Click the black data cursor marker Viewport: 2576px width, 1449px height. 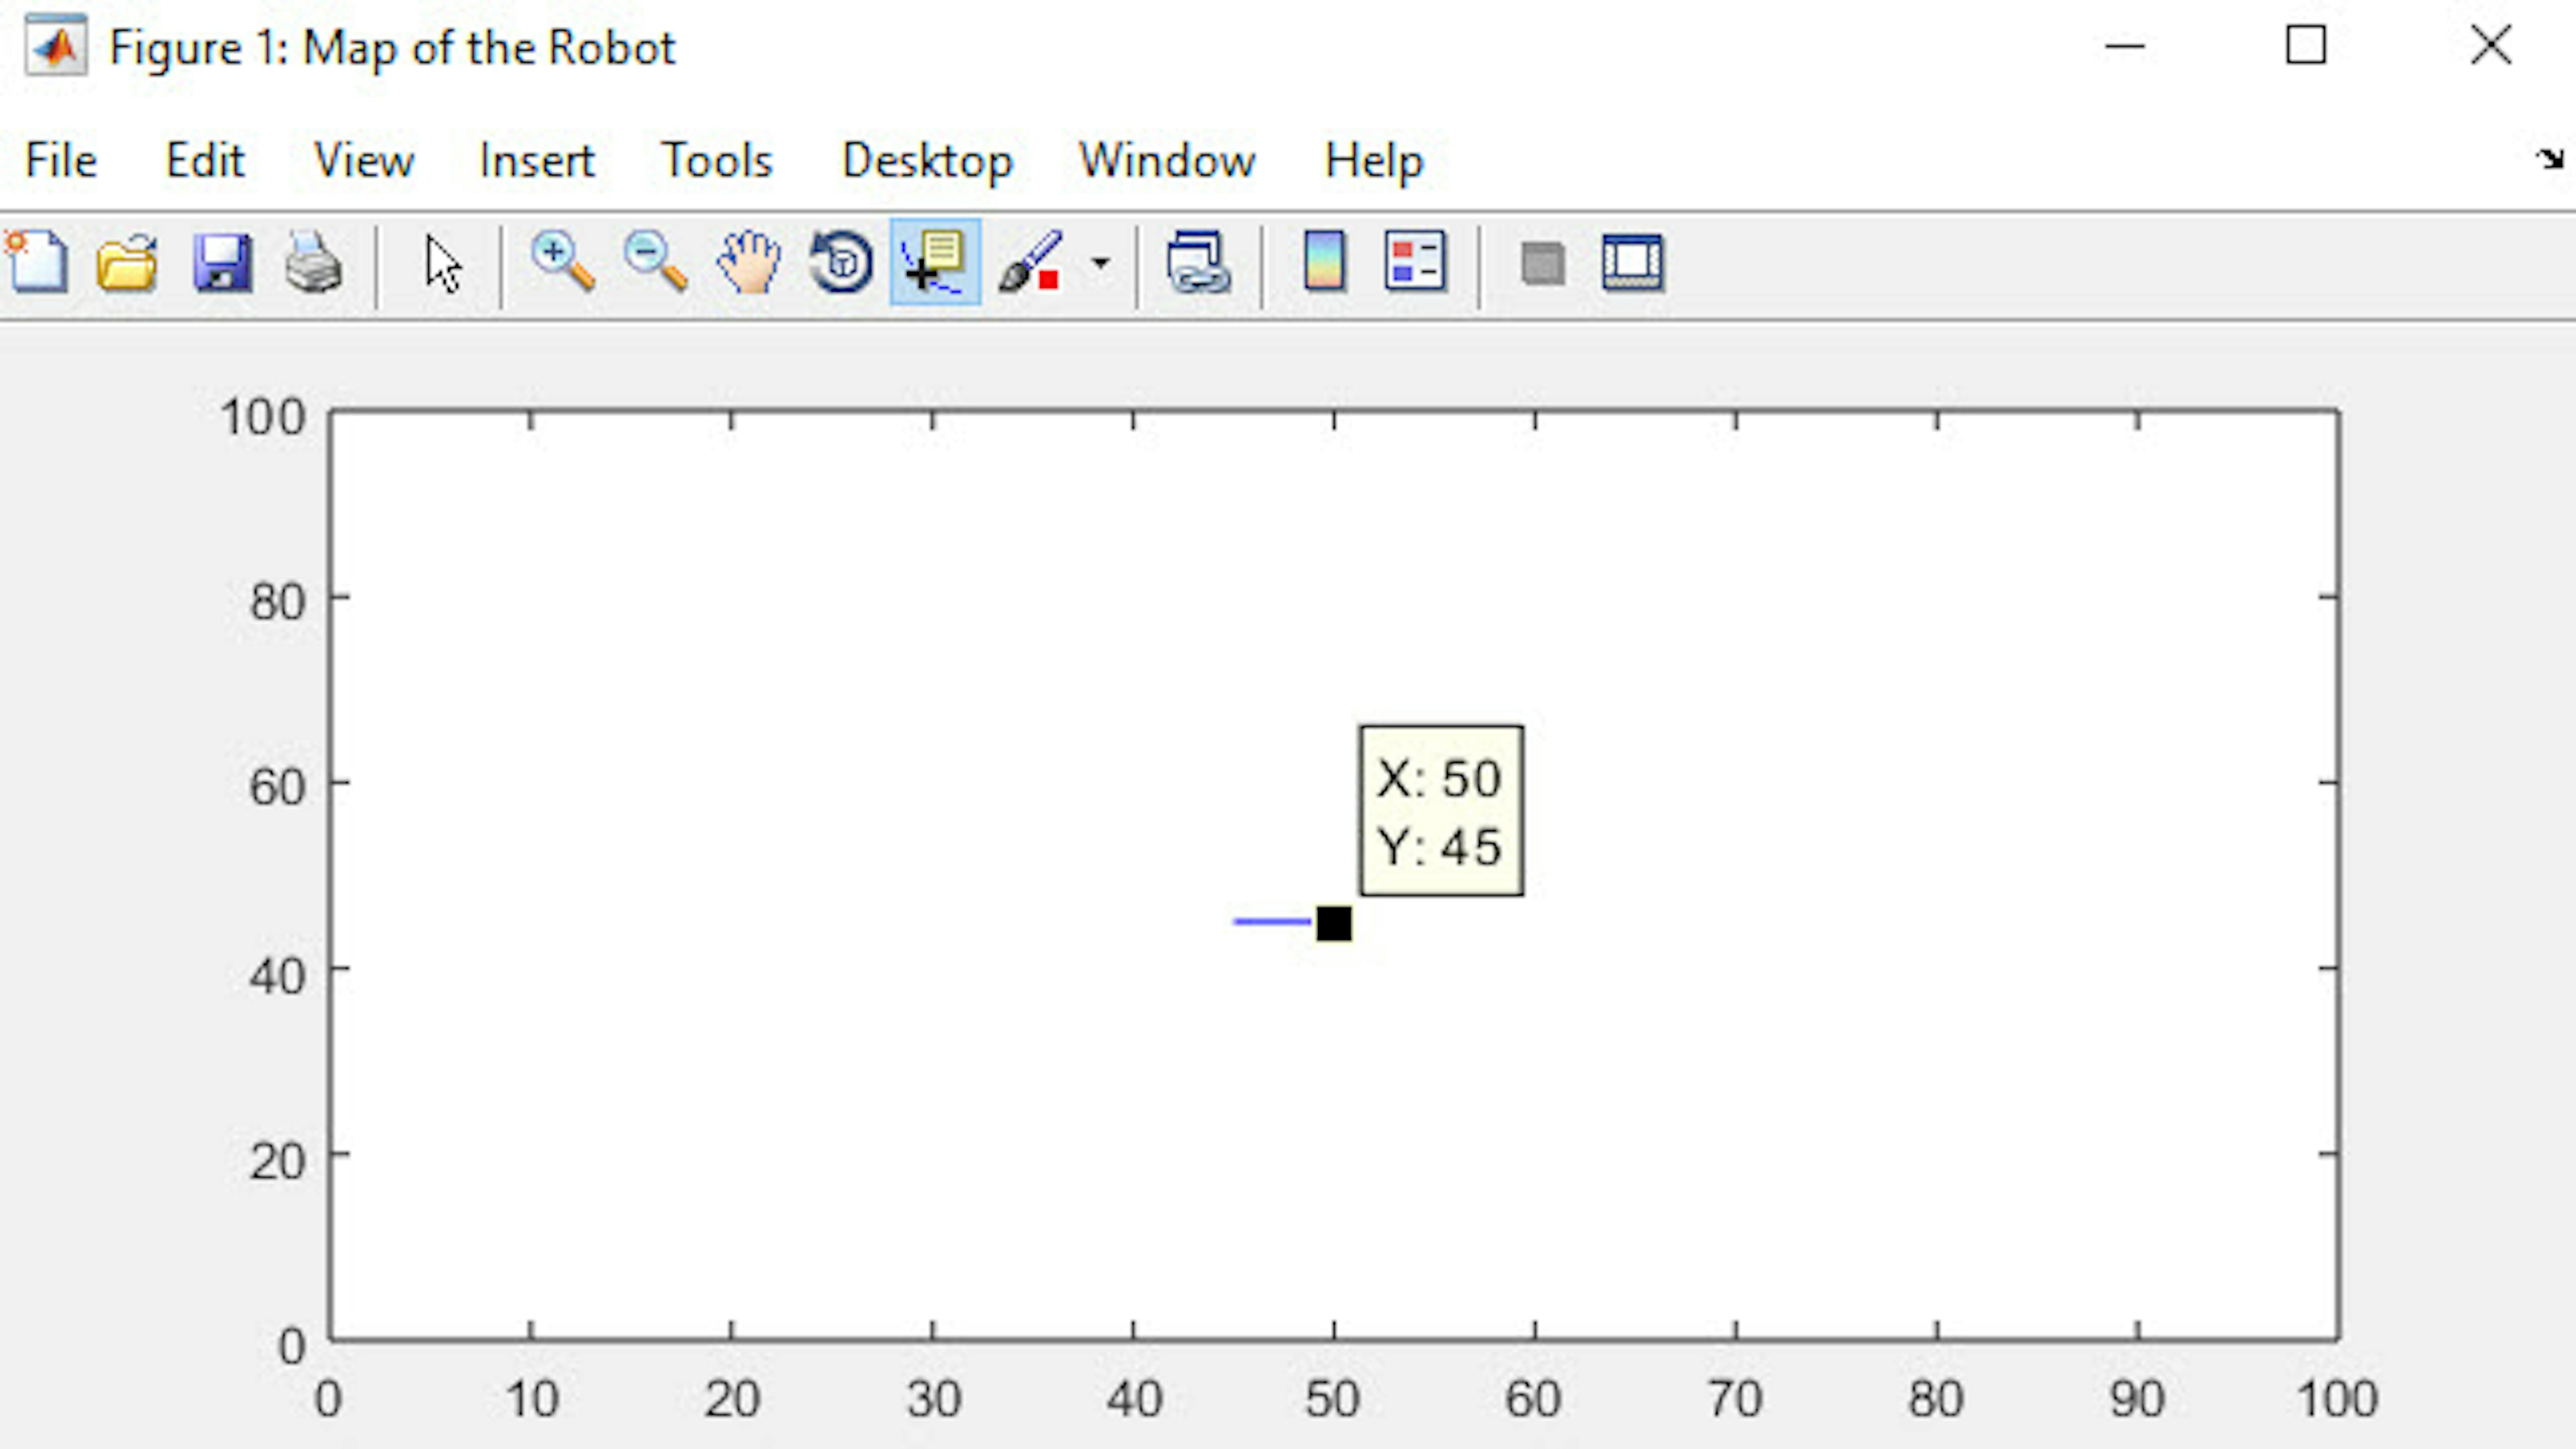1334,923
